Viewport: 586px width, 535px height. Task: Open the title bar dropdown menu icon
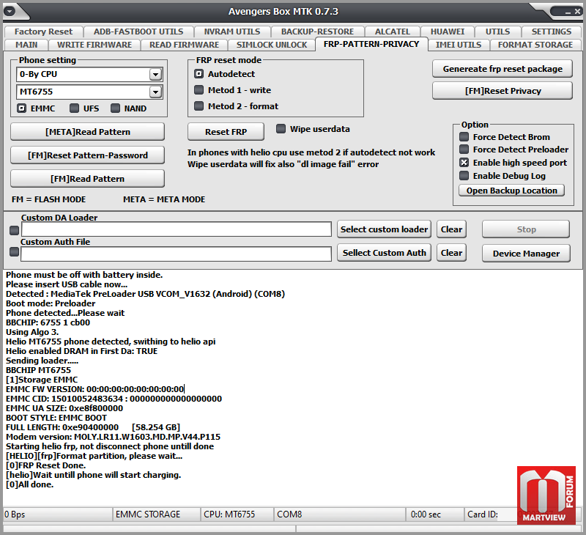10,11
